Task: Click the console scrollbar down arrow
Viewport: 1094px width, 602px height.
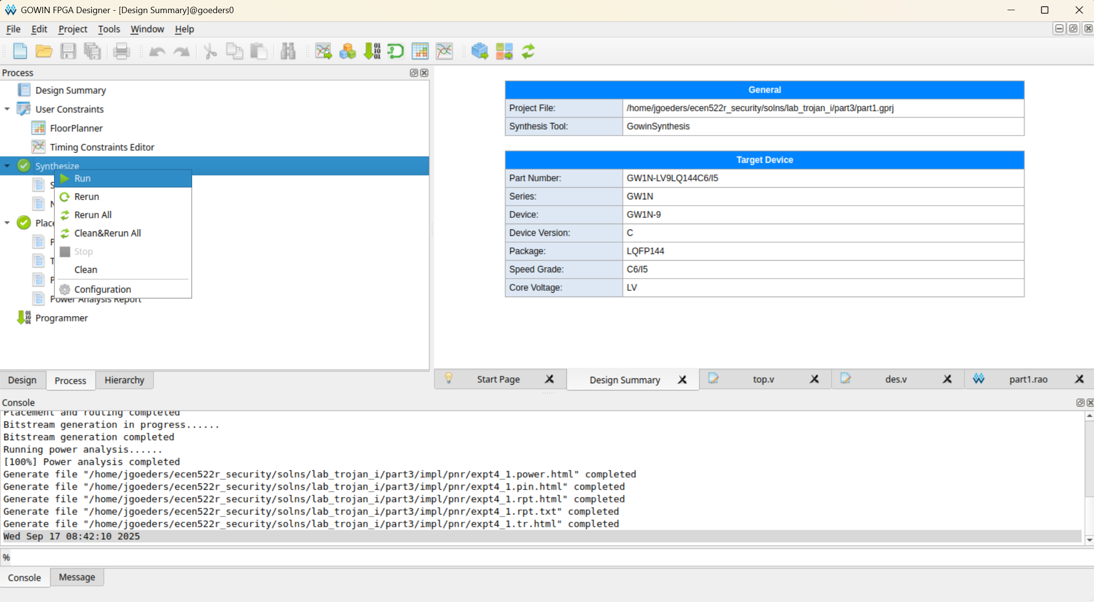Action: pos(1089,539)
